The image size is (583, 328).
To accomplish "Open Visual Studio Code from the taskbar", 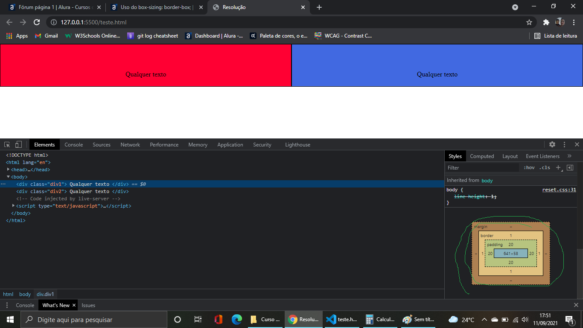I will point(341,319).
